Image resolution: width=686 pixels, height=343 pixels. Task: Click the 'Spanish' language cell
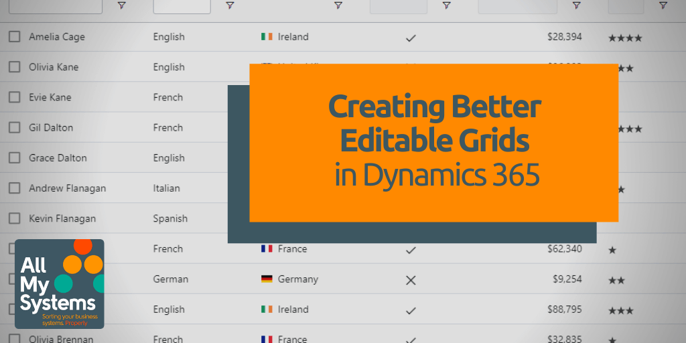(x=170, y=218)
